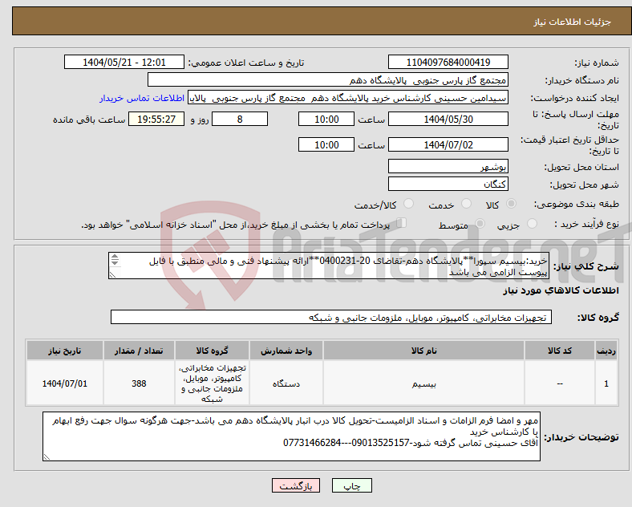This screenshot has width=632, height=507.
Task: Click the resize handle of شرح کلی نیاز box
Action: [112, 275]
